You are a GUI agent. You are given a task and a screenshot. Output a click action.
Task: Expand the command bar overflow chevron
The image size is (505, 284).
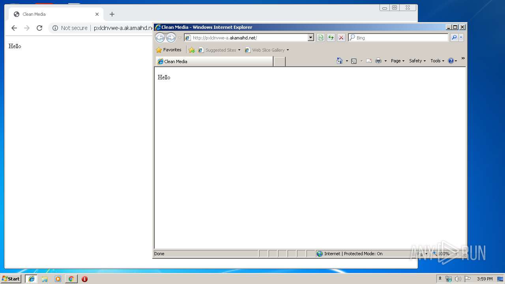point(463,58)
